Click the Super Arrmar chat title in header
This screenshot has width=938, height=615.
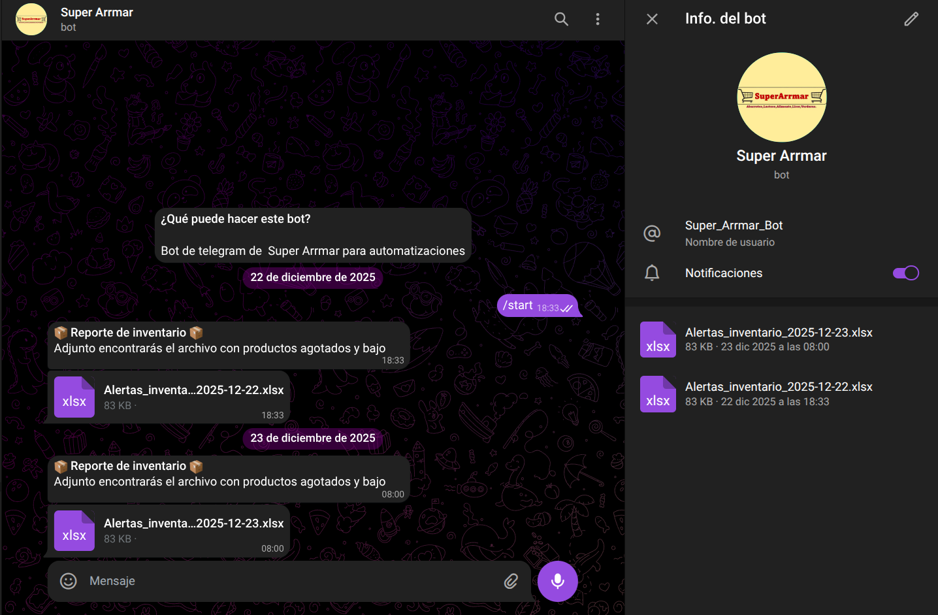[x=97, y=12]
